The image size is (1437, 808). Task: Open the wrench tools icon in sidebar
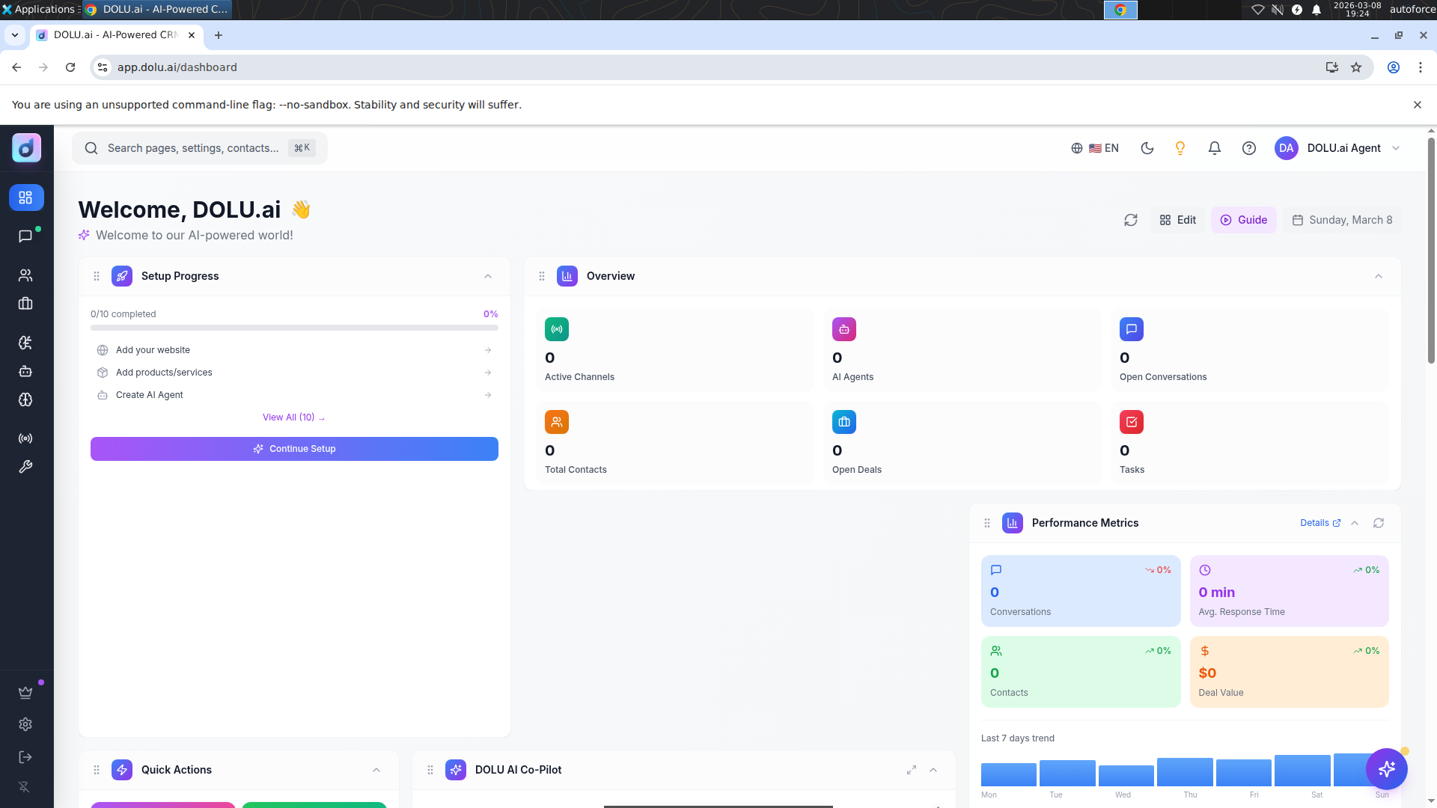pyautogui.click(x=25, y=467)
